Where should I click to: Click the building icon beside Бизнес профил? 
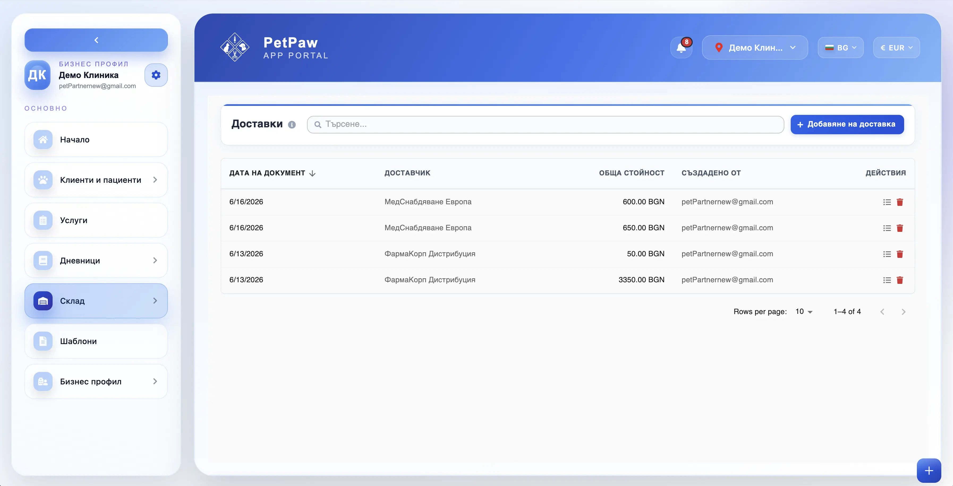point(43,381)
